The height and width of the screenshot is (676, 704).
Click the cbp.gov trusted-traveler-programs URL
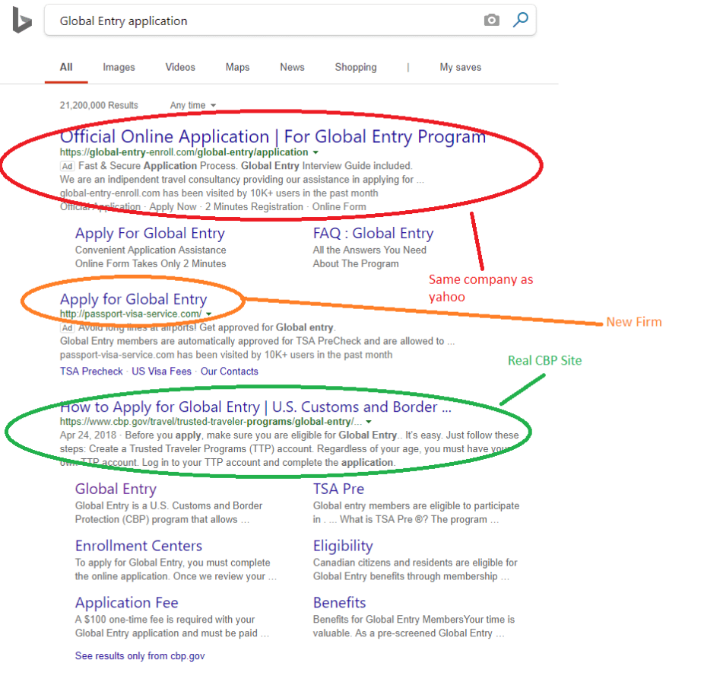tap(211, 422)
